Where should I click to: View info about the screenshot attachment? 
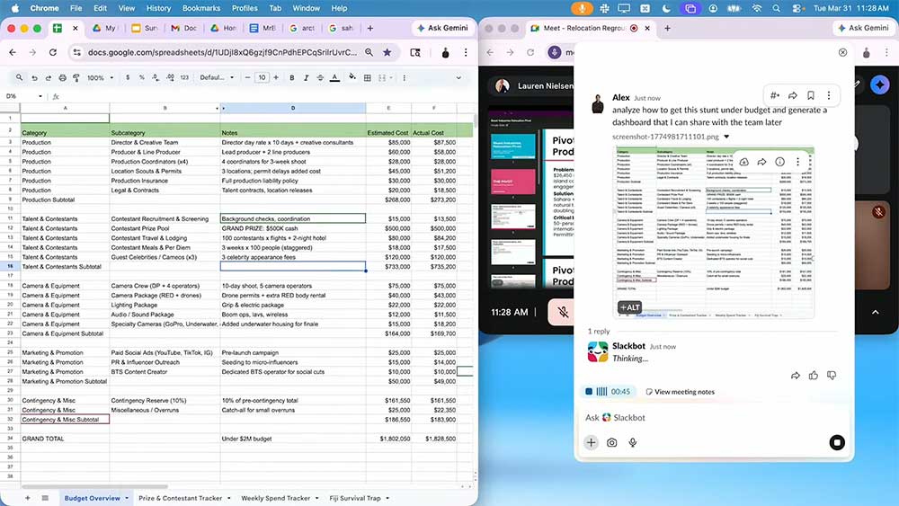click(x=779, y=162)
